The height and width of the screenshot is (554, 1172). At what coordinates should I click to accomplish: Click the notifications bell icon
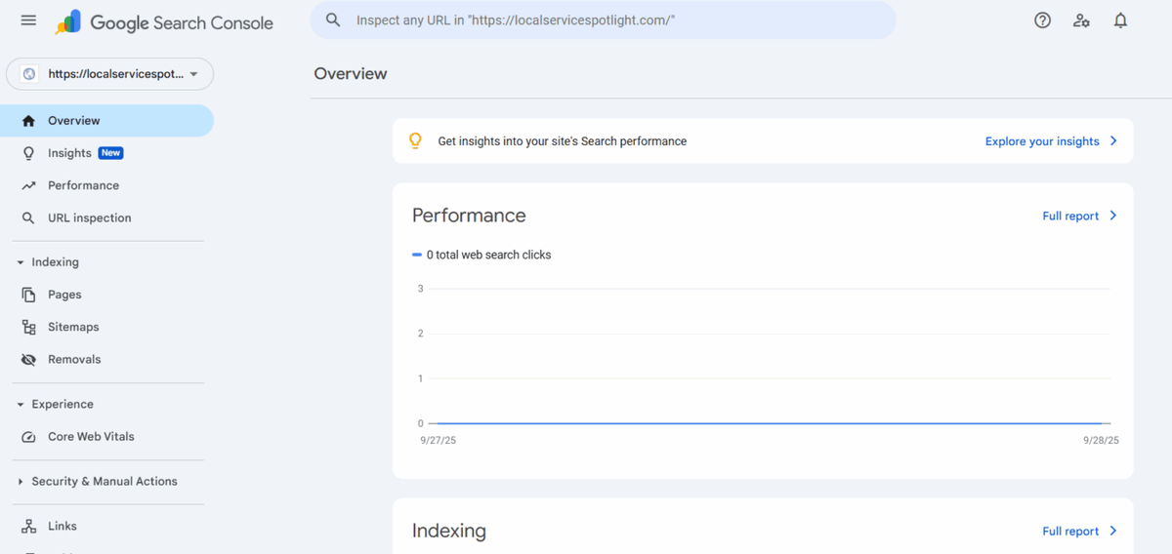tap(1120, 20)
